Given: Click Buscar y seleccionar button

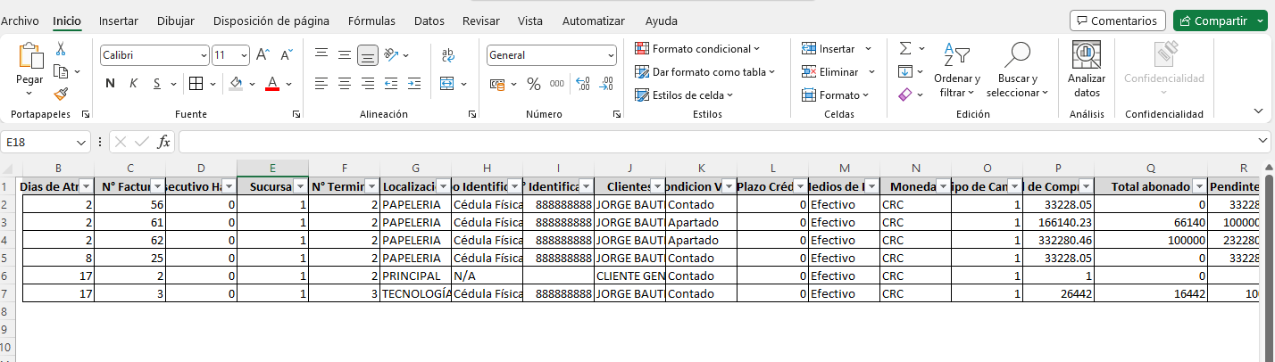Looking at the screenshot, I should coord(1017,70).
